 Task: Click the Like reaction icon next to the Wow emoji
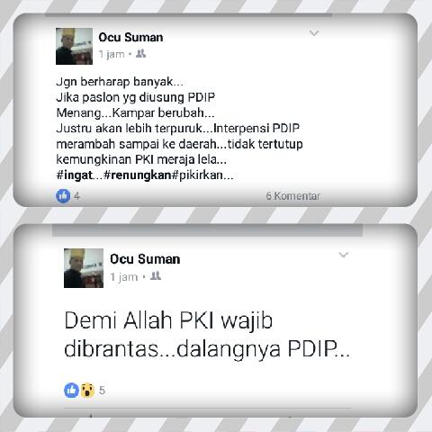point(71,391)
